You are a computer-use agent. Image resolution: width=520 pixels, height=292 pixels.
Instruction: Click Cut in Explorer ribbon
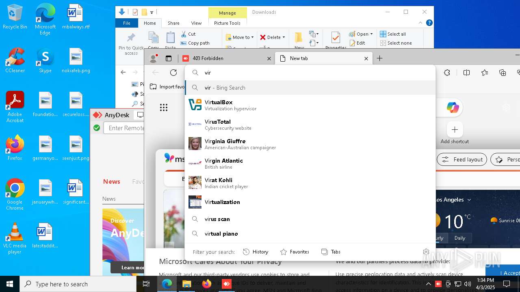[x=188, y=34]
